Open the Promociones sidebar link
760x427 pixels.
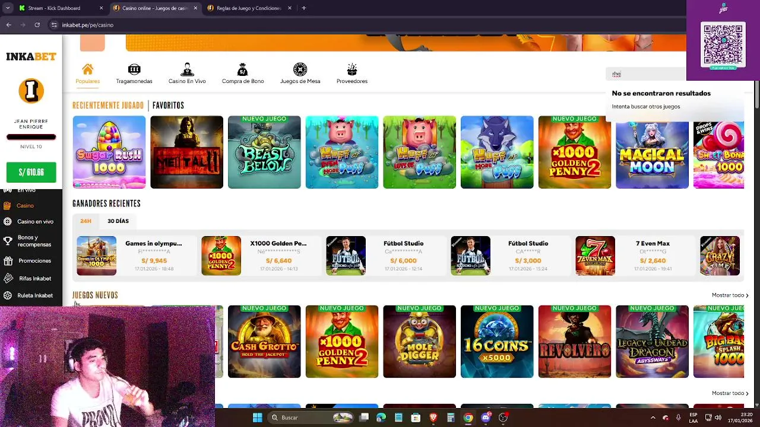(34, 261)
